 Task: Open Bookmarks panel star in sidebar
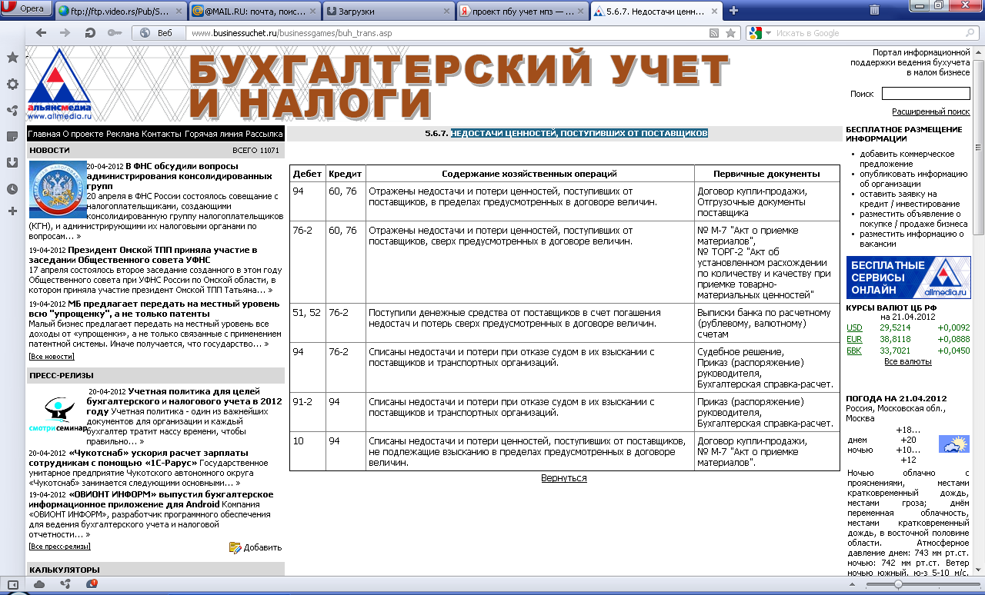[x=12, y=58]
